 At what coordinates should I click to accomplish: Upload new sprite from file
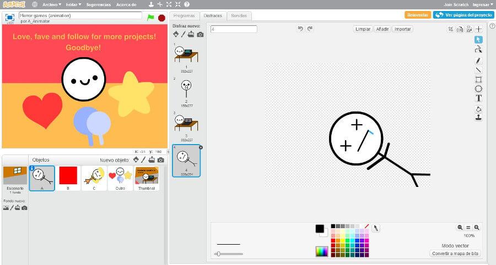152,159
